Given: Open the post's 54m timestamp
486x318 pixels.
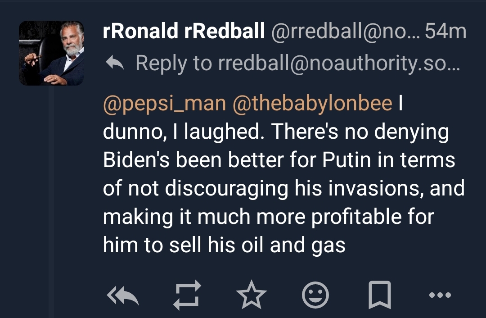Looking at the screenshot, I should click(445, 32).
